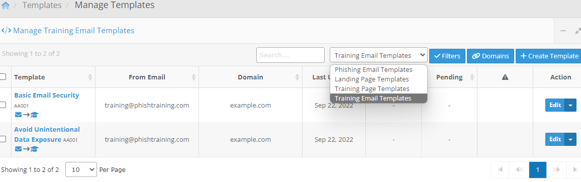
Task: Sort by From Email column arrows
Action: coord(193,77)
